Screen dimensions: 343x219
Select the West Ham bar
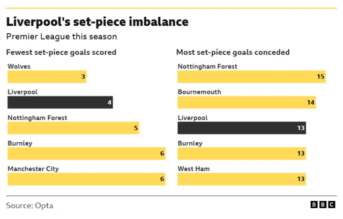tap(242, 179)
